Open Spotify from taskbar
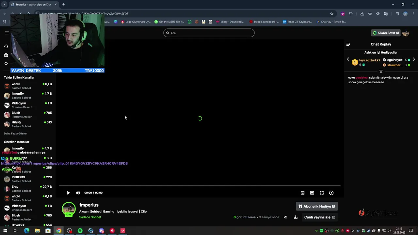 pos(80,231)
